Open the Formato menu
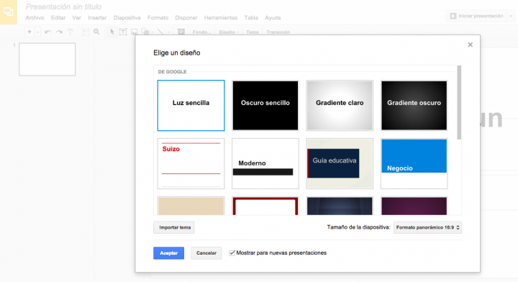This screenshot has height=282, width=518. point(158,18)
